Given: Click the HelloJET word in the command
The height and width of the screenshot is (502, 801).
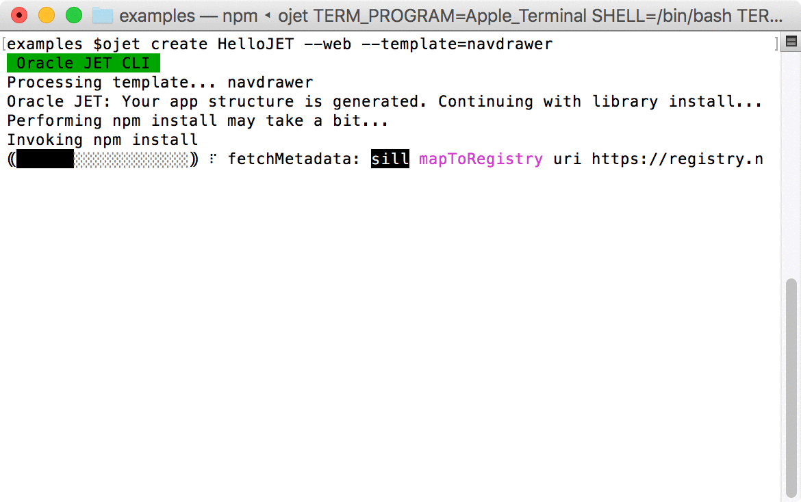Looking at the screenshot, I should coord(255,44).
